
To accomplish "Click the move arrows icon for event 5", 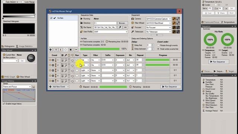I will click(56, 81).
